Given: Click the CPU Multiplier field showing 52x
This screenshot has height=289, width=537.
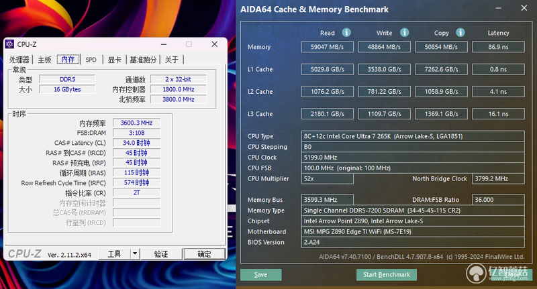Looking at the screenshot, I should [x=328, y=179].
